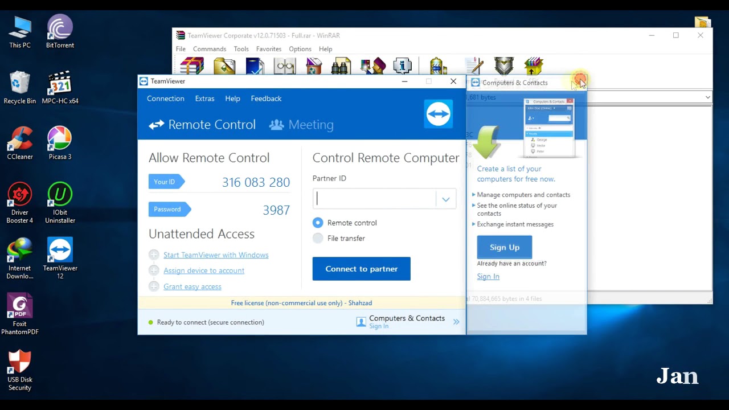Click into the Partner ID input field

click(375, 199)
